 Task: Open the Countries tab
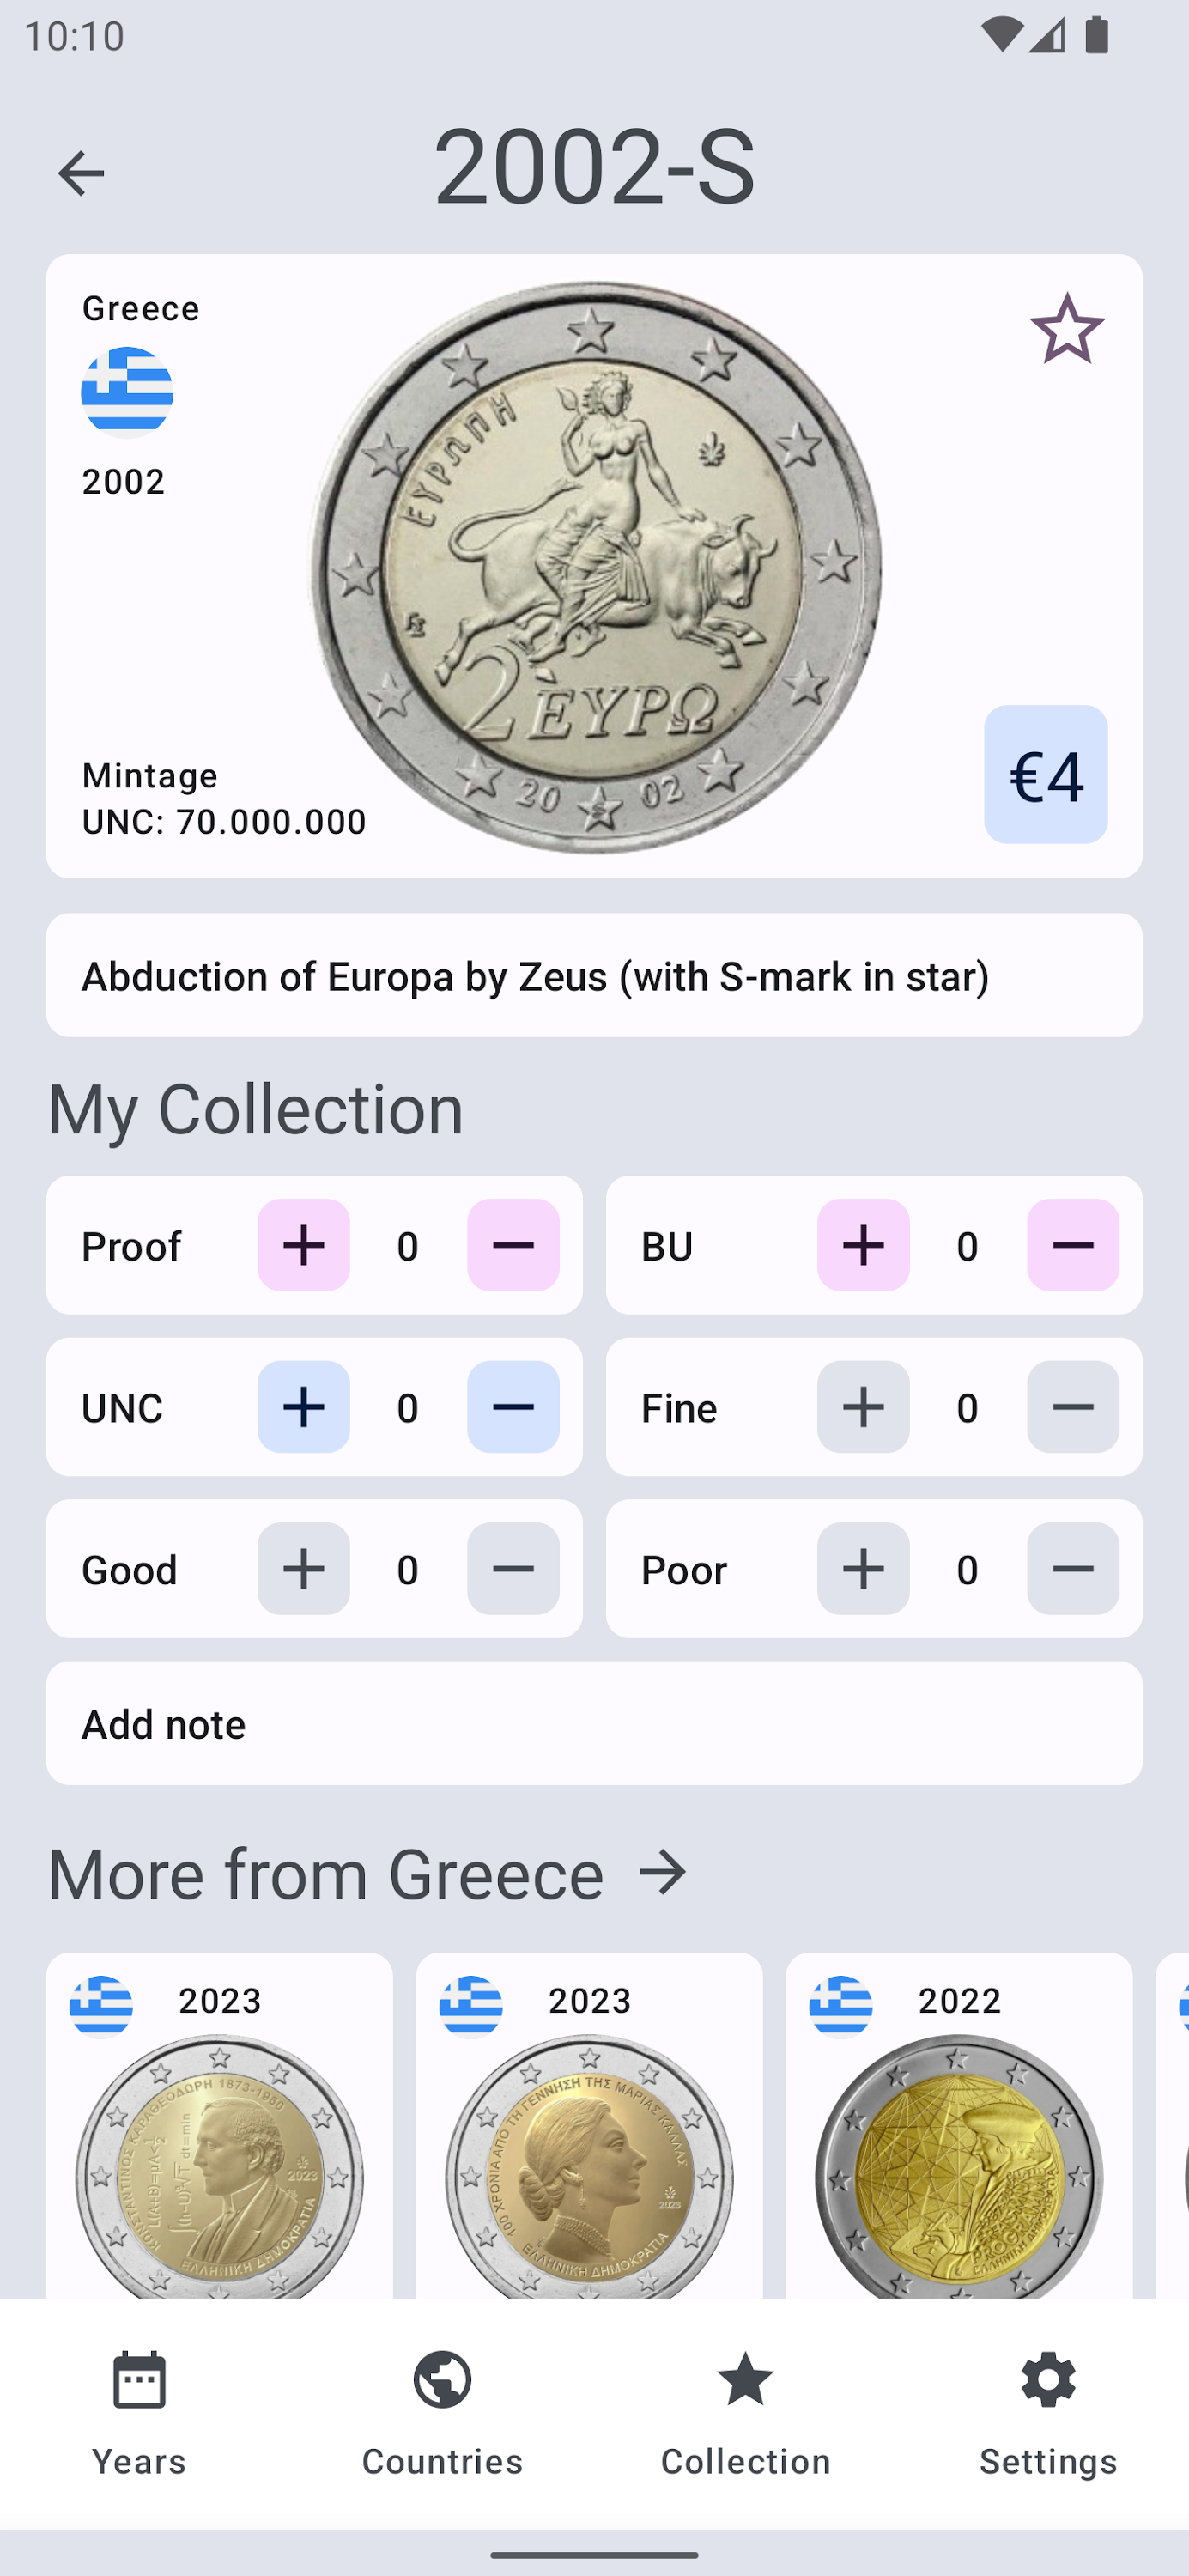[442, 2412]
